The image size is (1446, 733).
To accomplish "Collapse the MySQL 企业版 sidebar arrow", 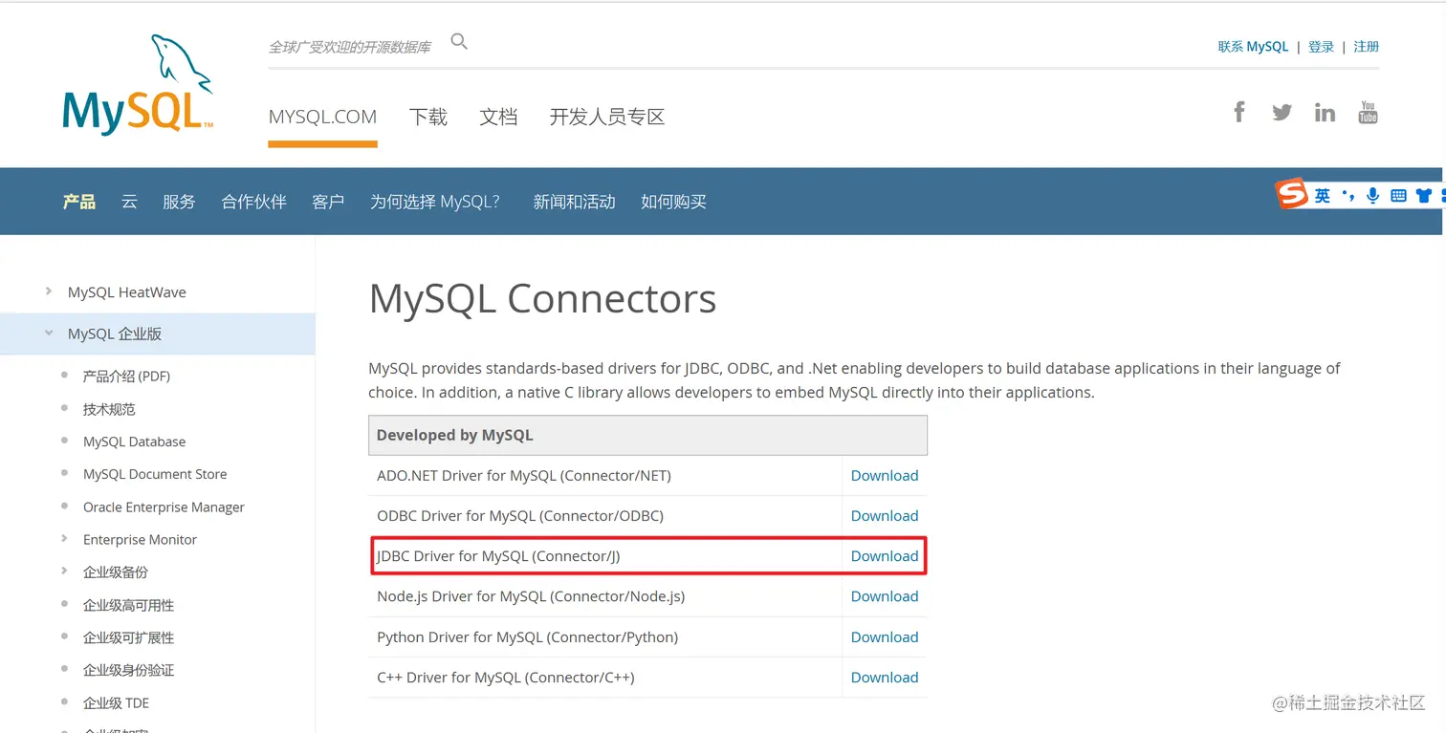I will (49, 334).
